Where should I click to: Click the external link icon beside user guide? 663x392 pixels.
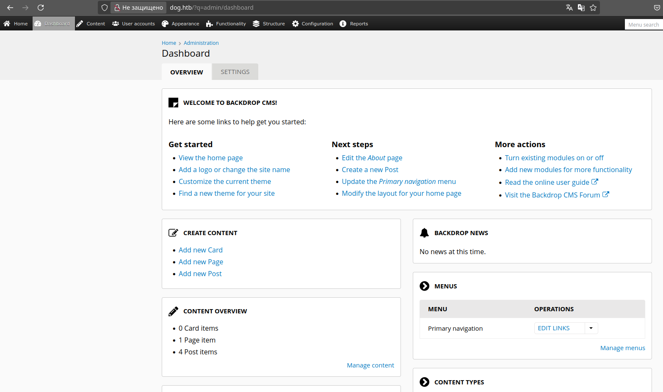(595, 181)
